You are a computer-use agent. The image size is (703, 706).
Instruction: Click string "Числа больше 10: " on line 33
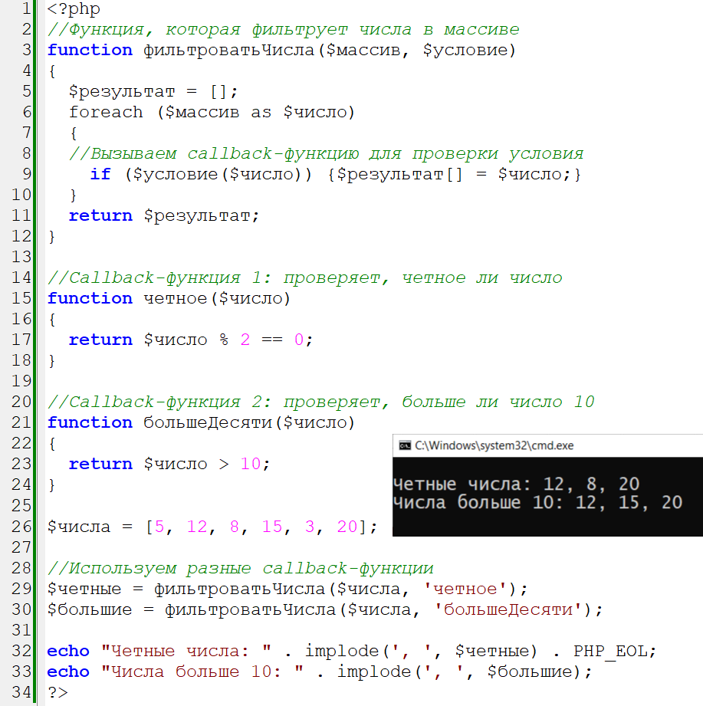tap(202, 672)
